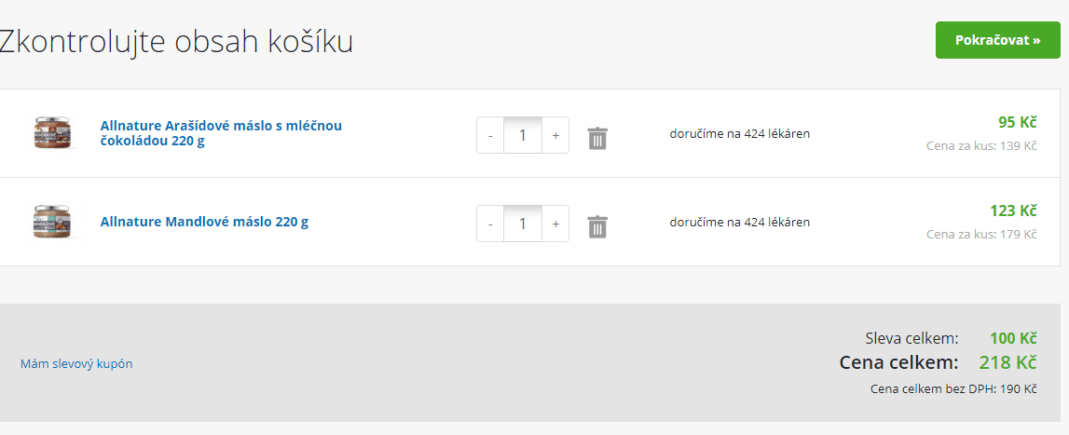Open Allnature Arašídové máslo product link

pos(221,133)
